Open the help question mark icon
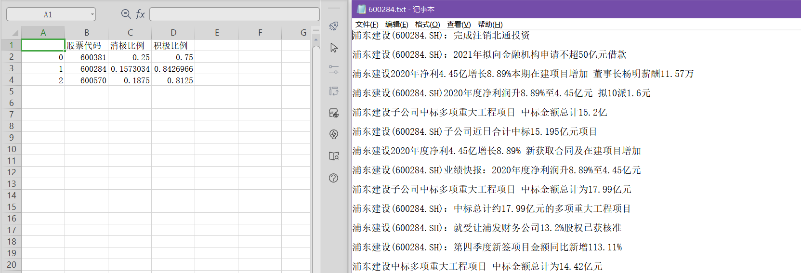The image size is (801, 273). 334,178
